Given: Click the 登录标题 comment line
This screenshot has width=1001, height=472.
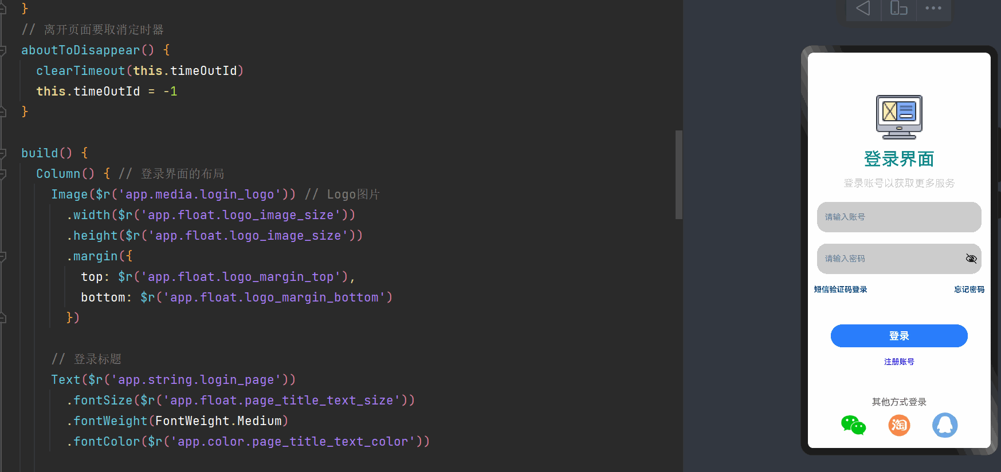Looking at the screenshot, I should [x=87, y=359].
